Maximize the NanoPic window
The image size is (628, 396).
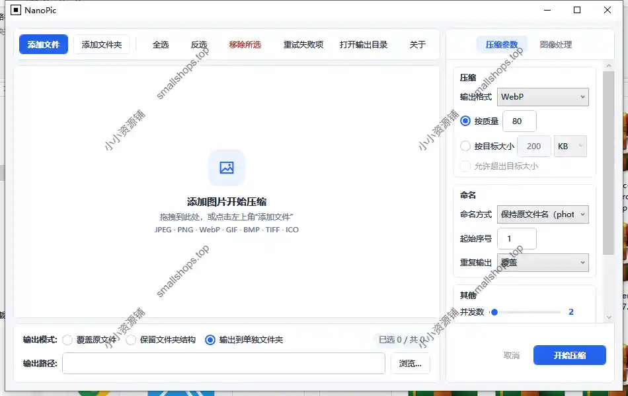click(x=577, y=10)
